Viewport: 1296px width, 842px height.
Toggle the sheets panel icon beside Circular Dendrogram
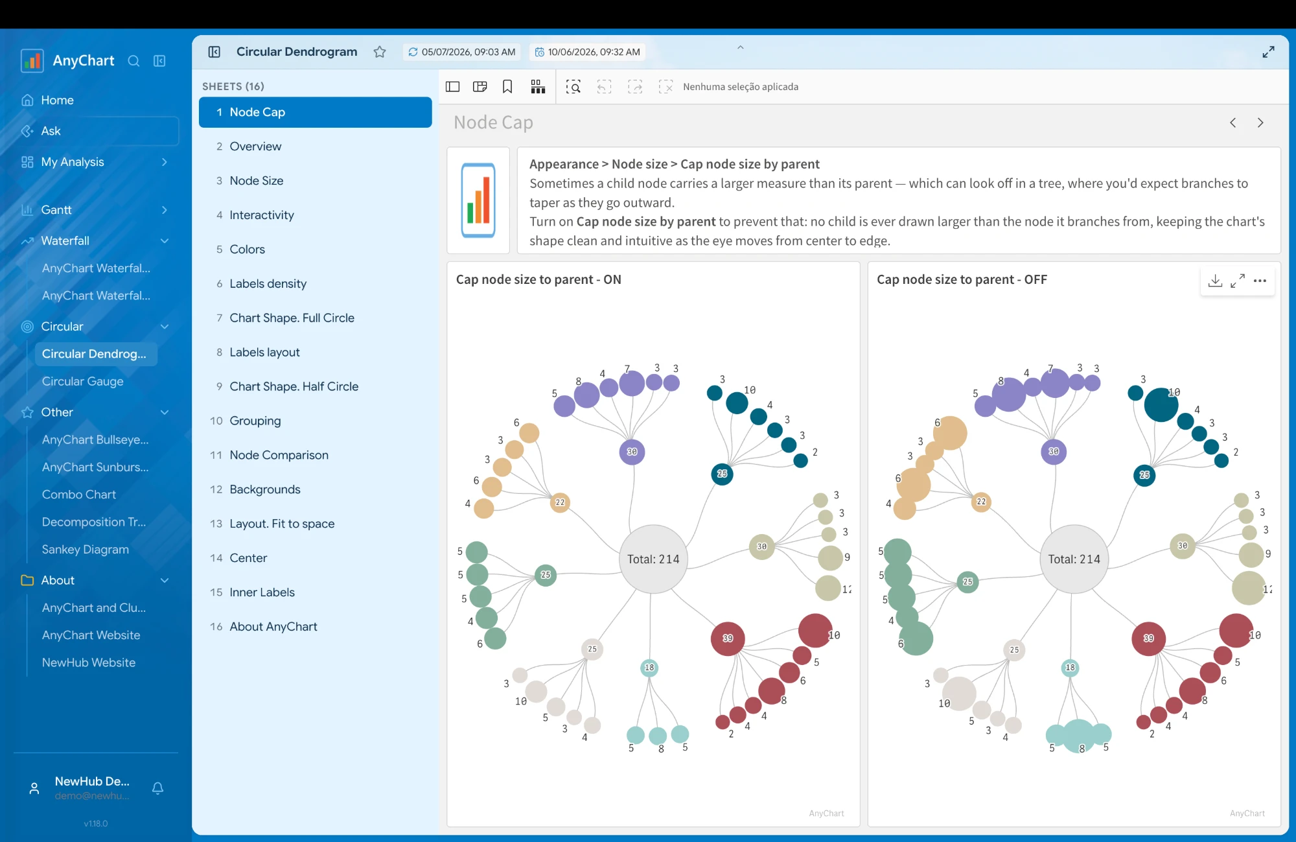click(214, 52)
